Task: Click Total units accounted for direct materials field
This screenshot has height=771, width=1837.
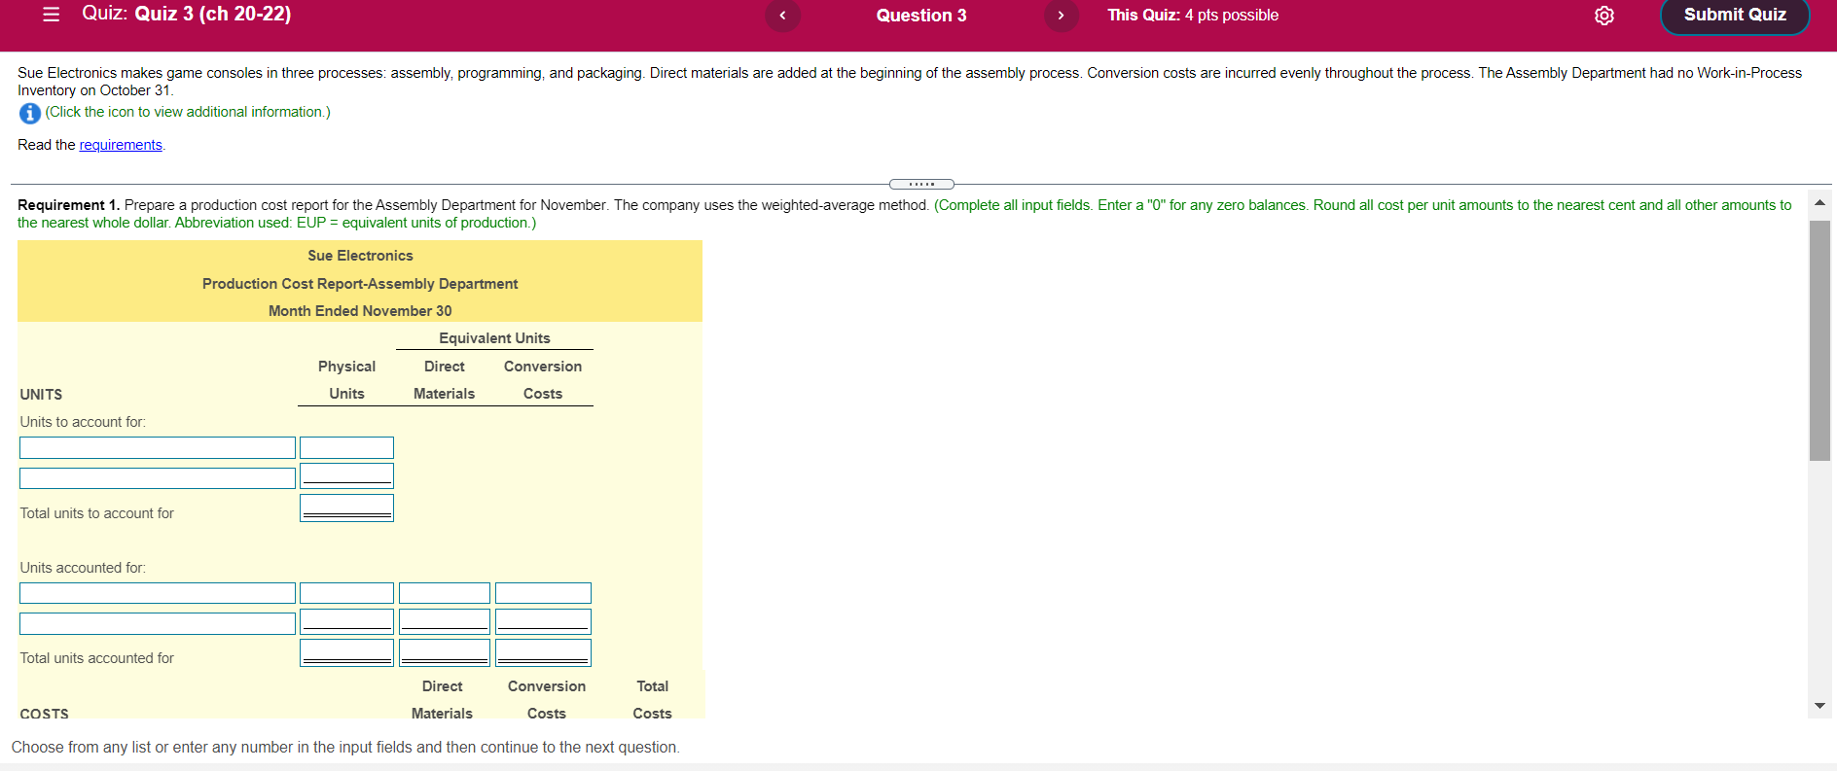Action: coord(445,653)
